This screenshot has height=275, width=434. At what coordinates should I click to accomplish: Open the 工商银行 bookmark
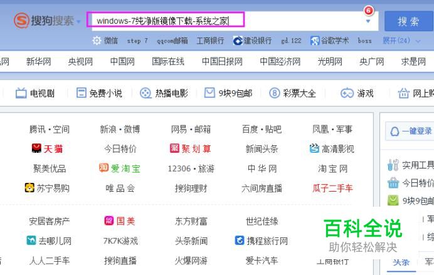coord(210,41)
